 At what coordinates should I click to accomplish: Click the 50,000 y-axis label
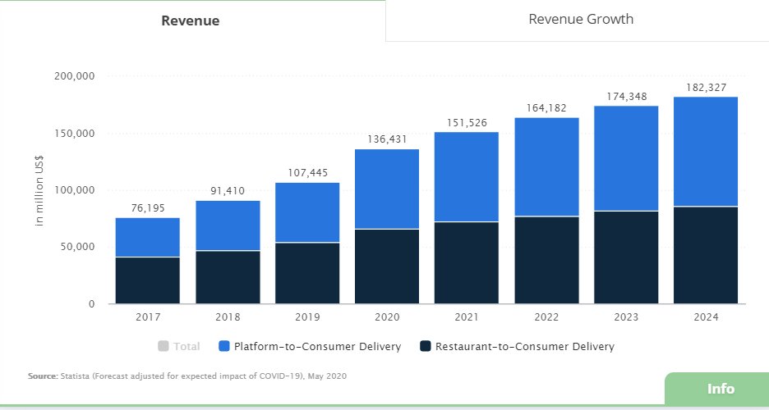point(78,247)
